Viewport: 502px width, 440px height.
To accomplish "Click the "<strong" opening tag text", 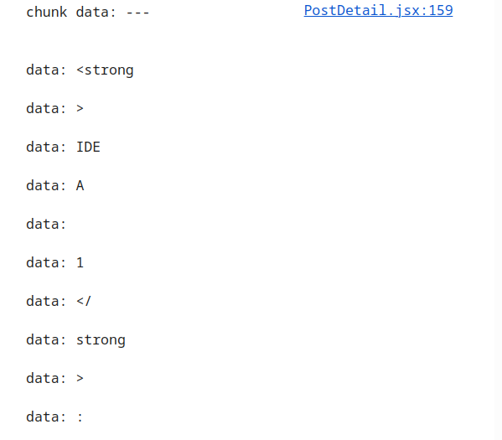I will point(105,70).
